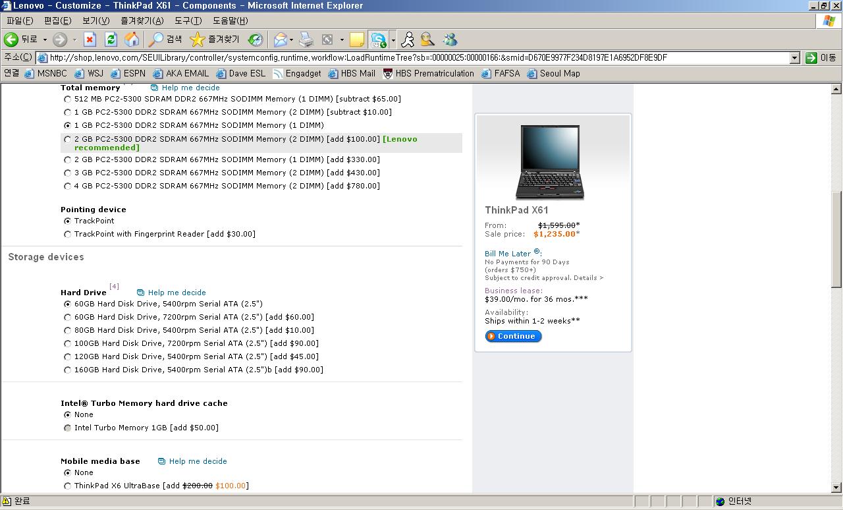Open the 즐겨찾기(A) Favorites menu
The width and height of the screenshot is (843, 510).
142,21
